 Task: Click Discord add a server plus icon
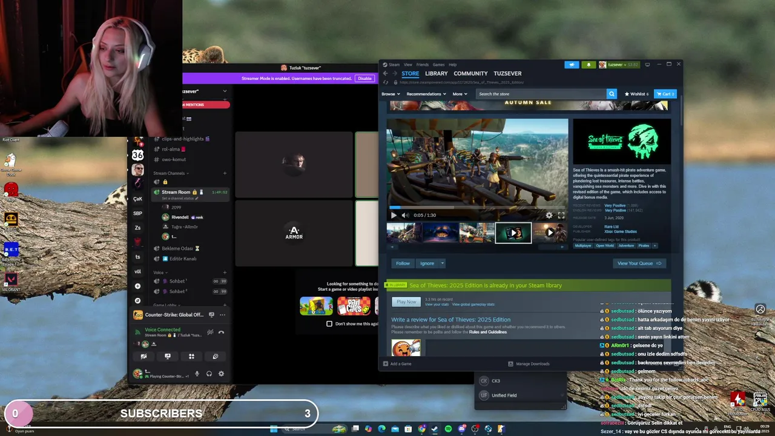pyautogui.click(x=137, y=286)
